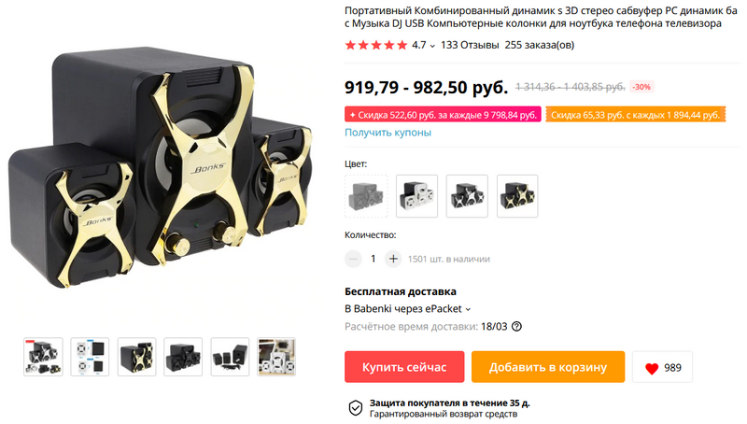Expand the 4.7 rating breakdown chevron
Screen dimensions: 747x424
pos(432,46)
